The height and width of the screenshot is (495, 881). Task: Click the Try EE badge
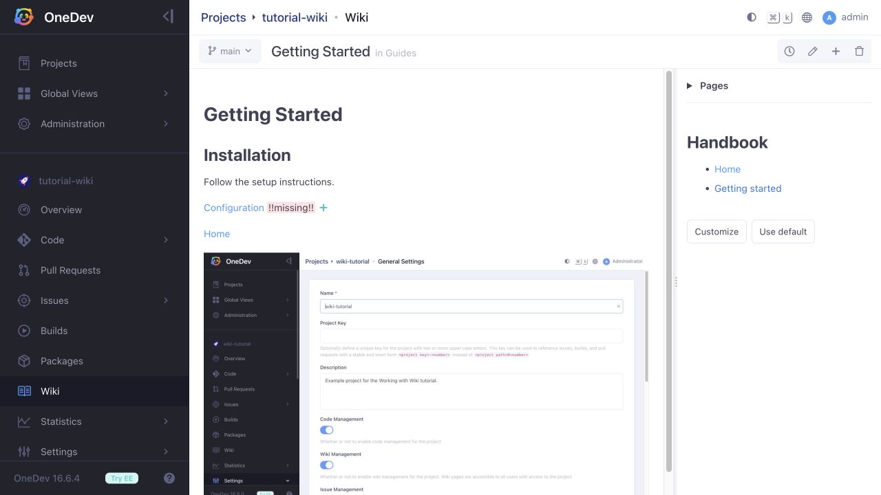tap(121, 478)
